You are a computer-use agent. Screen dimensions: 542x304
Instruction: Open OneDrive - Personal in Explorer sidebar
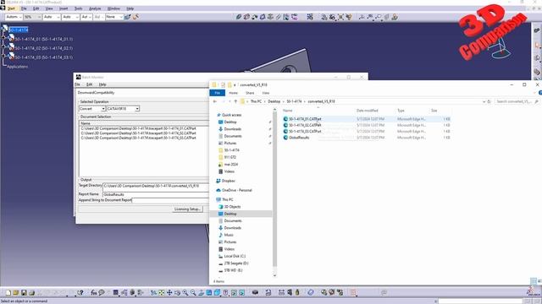pyautogui.click(x=236, y=190)
